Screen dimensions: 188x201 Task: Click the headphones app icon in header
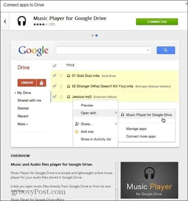pos(22,21)
